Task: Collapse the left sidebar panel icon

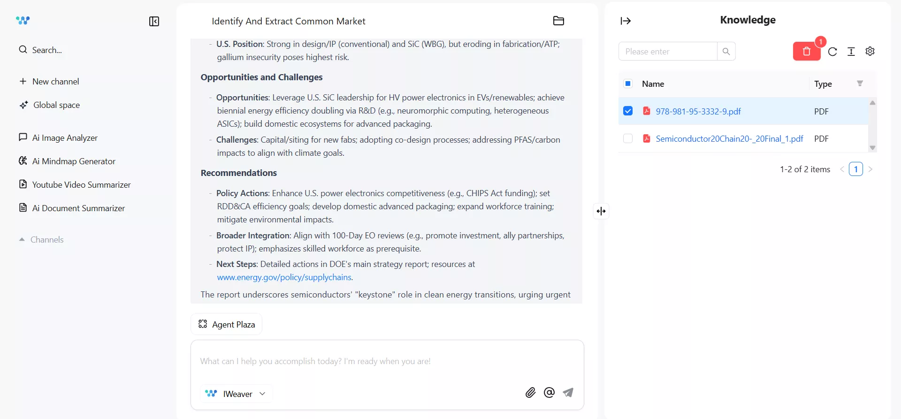Action: 154,22
